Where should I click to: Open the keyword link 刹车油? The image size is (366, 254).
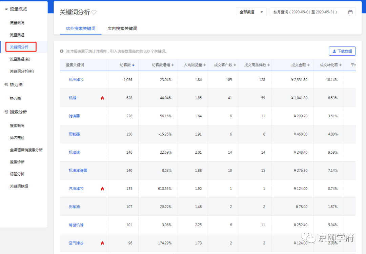(74, 207)
